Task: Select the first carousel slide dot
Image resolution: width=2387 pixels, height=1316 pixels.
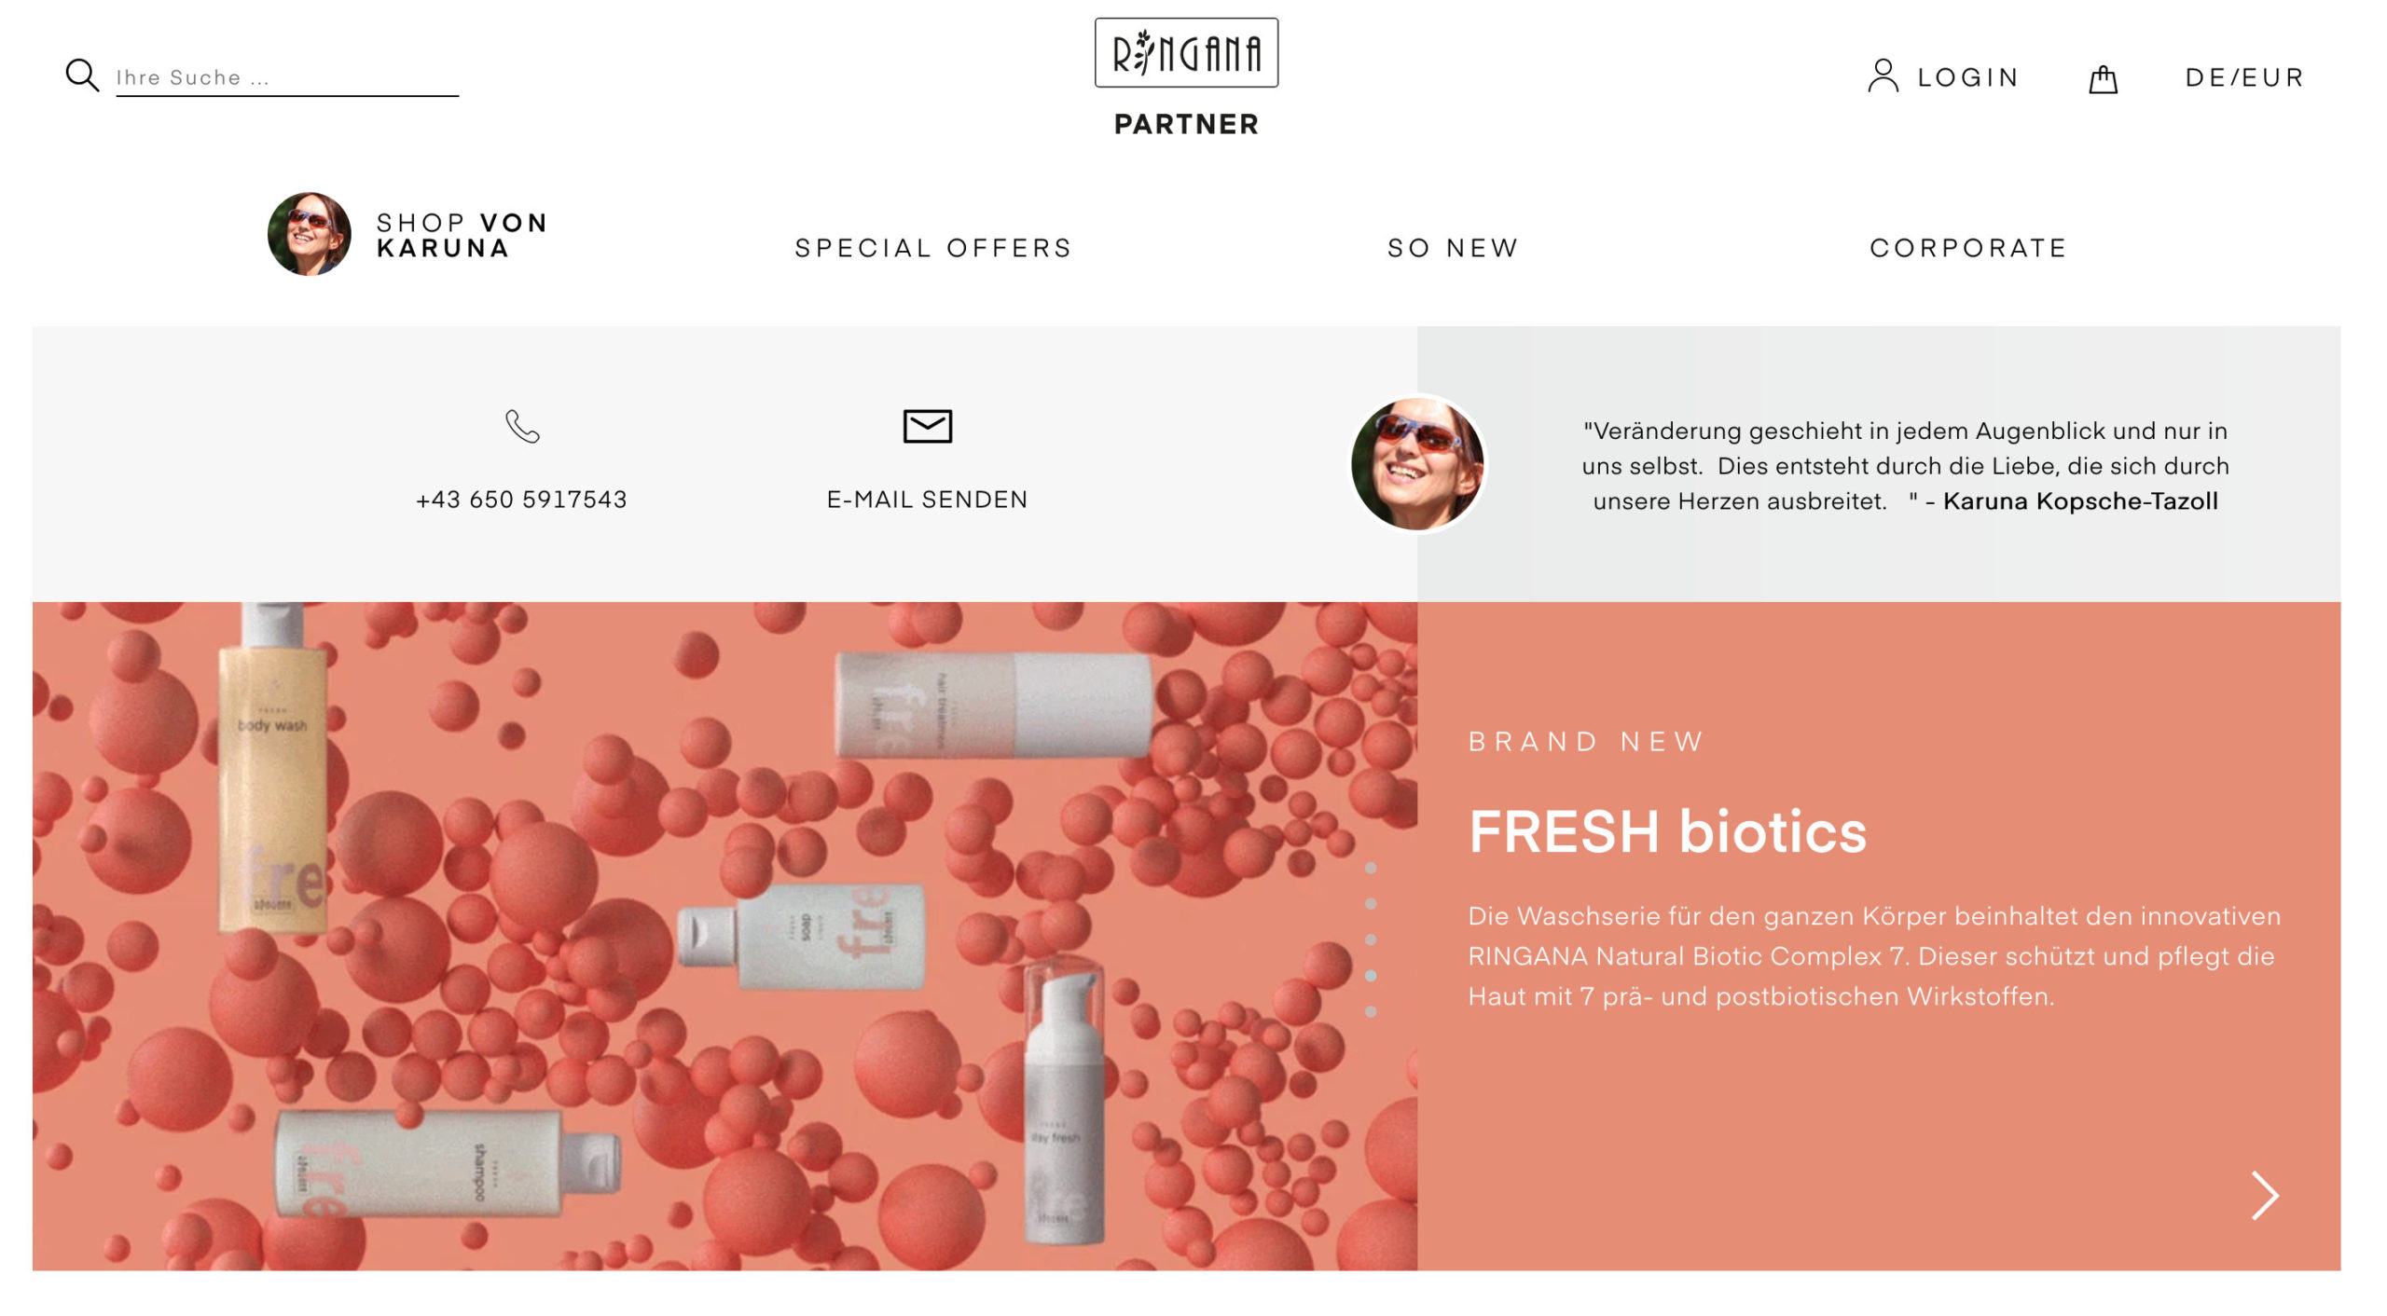Action: pyautogui.click(x=1371, y=868)
